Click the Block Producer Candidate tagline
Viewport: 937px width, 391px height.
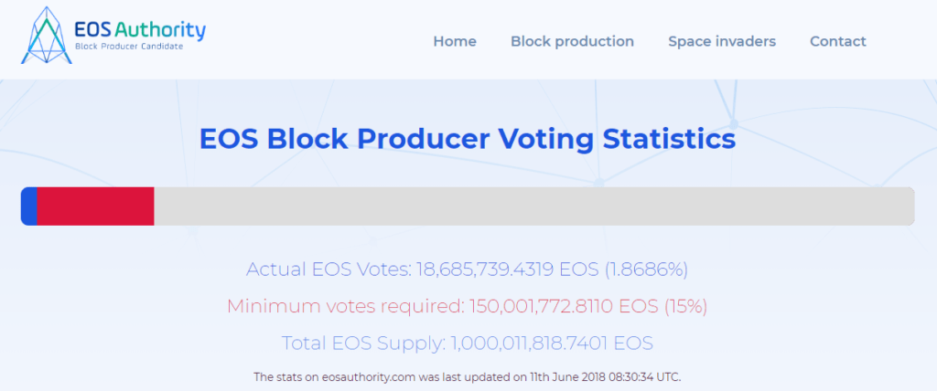click(x=128, y=47)
